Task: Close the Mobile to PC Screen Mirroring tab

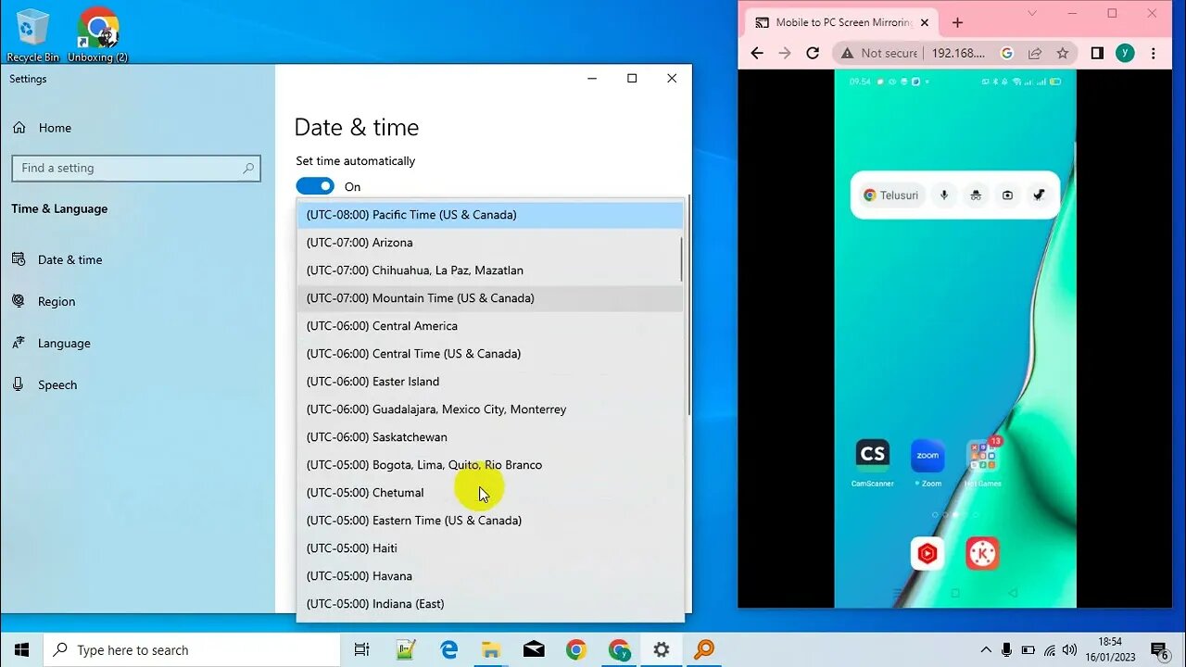Action: [925, 22]
